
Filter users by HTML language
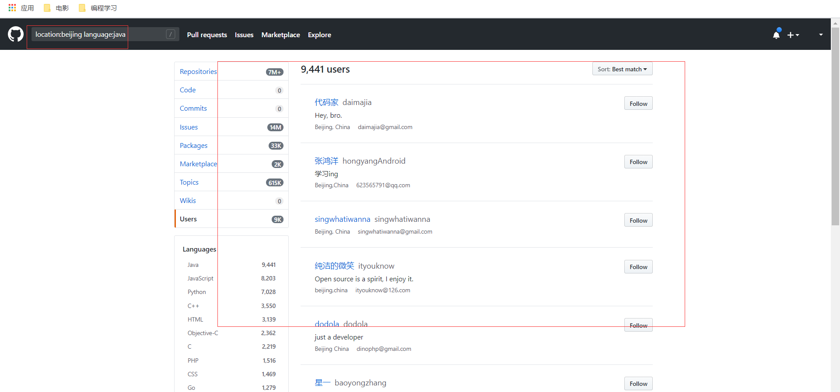click(231, 320)
